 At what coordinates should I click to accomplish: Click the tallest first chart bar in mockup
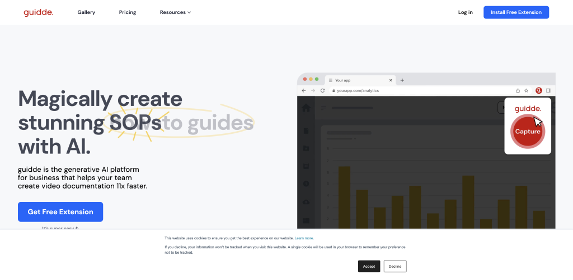coord(344,197)
